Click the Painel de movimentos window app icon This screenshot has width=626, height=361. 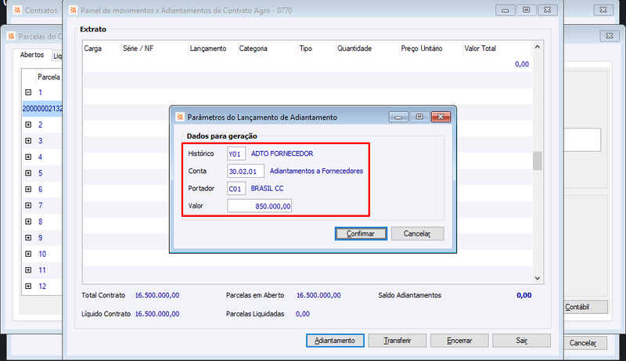pos(73,10)
